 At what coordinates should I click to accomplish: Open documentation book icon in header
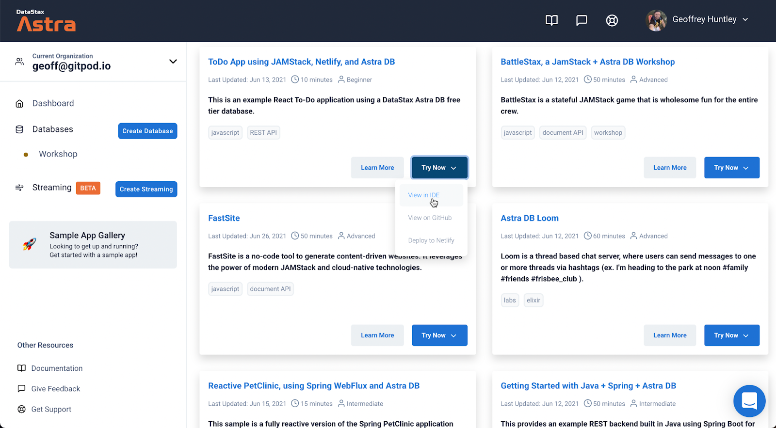pyautogui.click(x=551, y=20)
